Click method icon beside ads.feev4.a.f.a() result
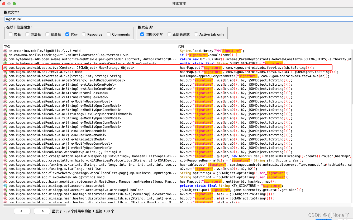 pyautogui.click(x=5, y=72)
